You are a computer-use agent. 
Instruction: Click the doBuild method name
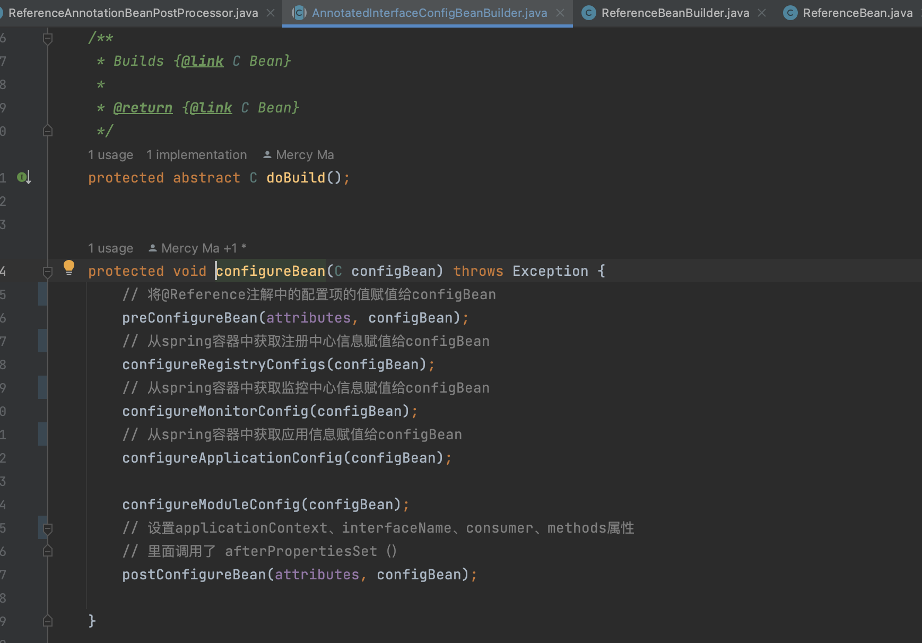[295, 178]
